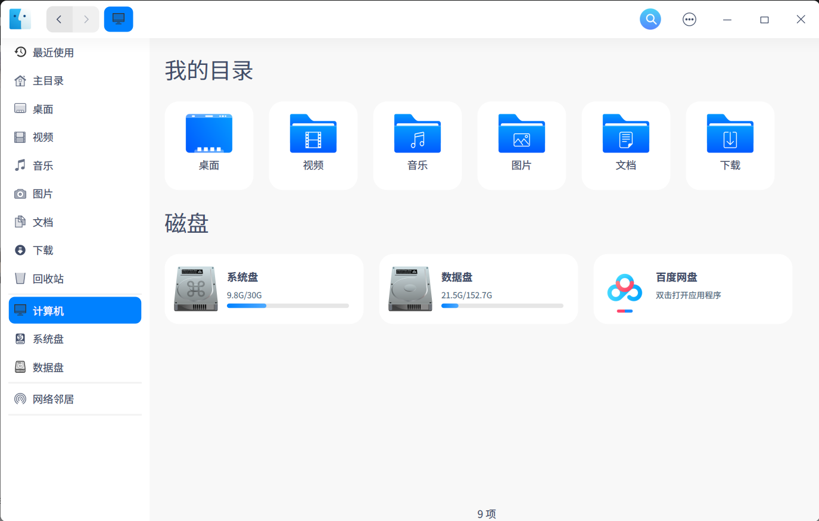This screenshot has height=521, width=819.
Task: Click the 系统盘 usage progress bar
Action: [288, 305]
